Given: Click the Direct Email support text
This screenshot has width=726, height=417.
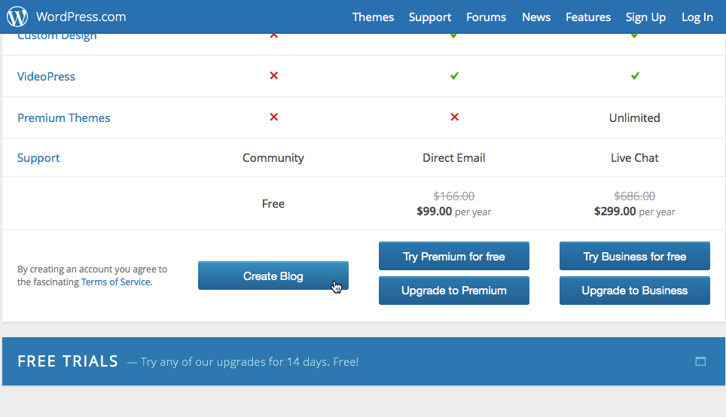Looking at the screenshot, I should [453, 158].
